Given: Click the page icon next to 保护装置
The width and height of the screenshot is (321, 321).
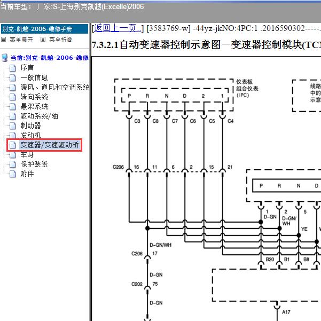Looking at the screenshot, I should [x=12, y=164].
